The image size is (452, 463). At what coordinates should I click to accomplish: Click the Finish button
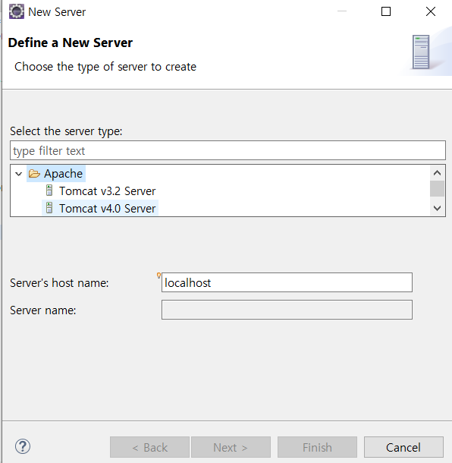pyautogui.click(x=317, y=447)
